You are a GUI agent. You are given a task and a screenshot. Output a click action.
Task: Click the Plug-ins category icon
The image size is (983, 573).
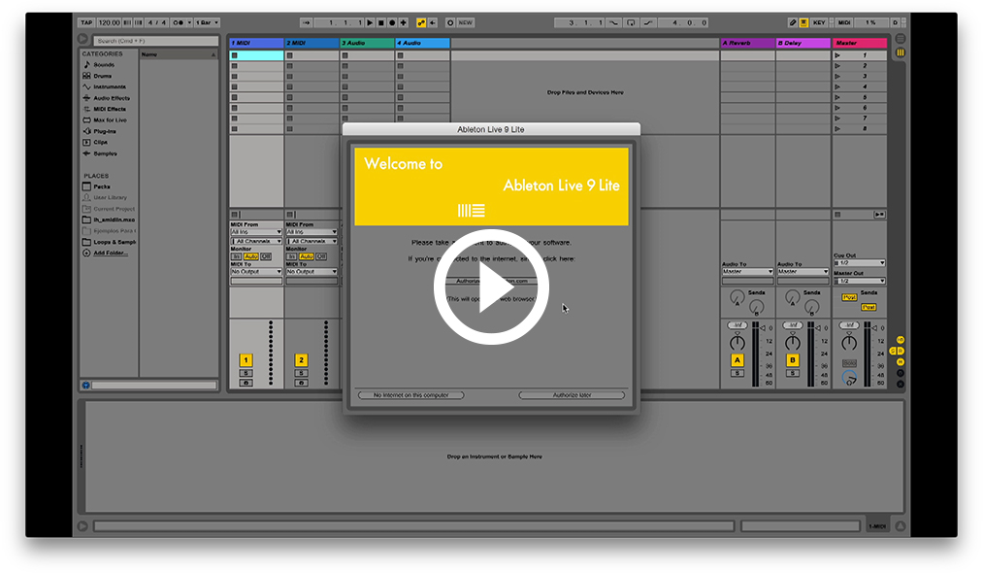87,131
